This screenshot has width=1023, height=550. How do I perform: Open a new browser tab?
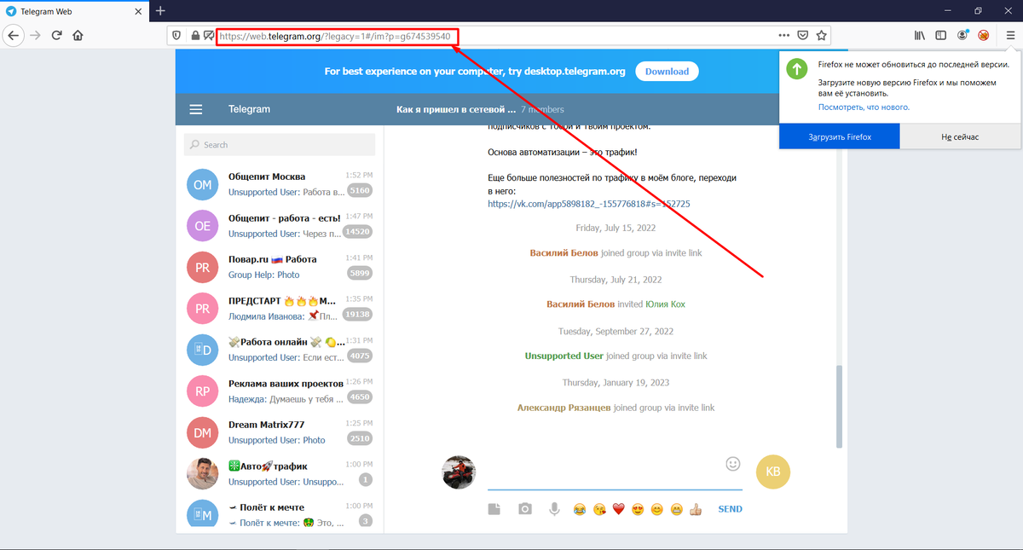click(159, 10)
